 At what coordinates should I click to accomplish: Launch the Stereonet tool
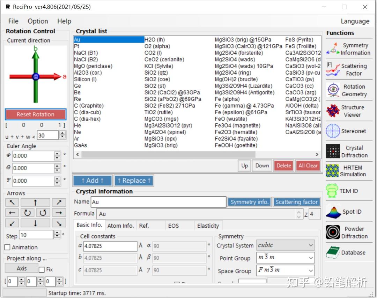(349, 131)
